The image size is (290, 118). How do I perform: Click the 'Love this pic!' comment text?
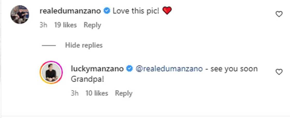(136, 11)
